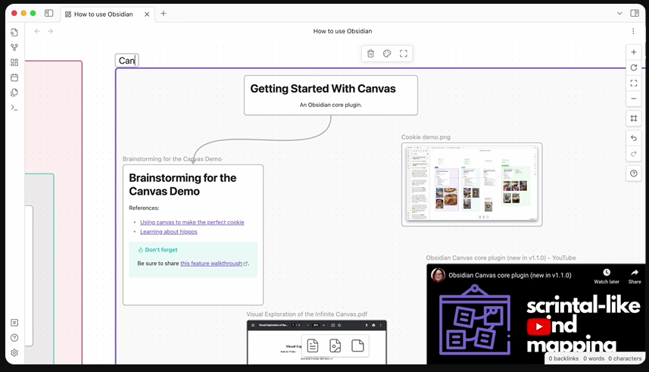The height and width of the screenshot is (372, 649).
Task: Remove selected group with trash icon
Action: tap(370, 54)
